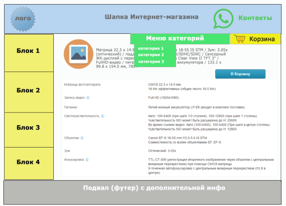Click info icon next to Светочувствительность
The height and width of the screenshot is (206, 286).
coord(103,116)
